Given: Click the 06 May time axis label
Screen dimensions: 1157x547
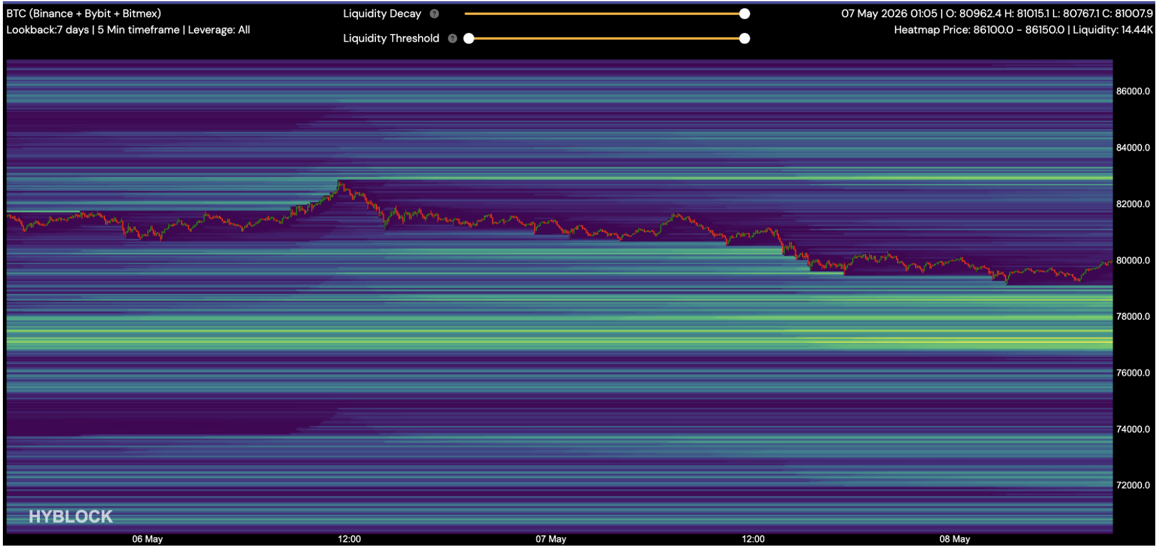Looking at the screenshot, I should point(147,539).
